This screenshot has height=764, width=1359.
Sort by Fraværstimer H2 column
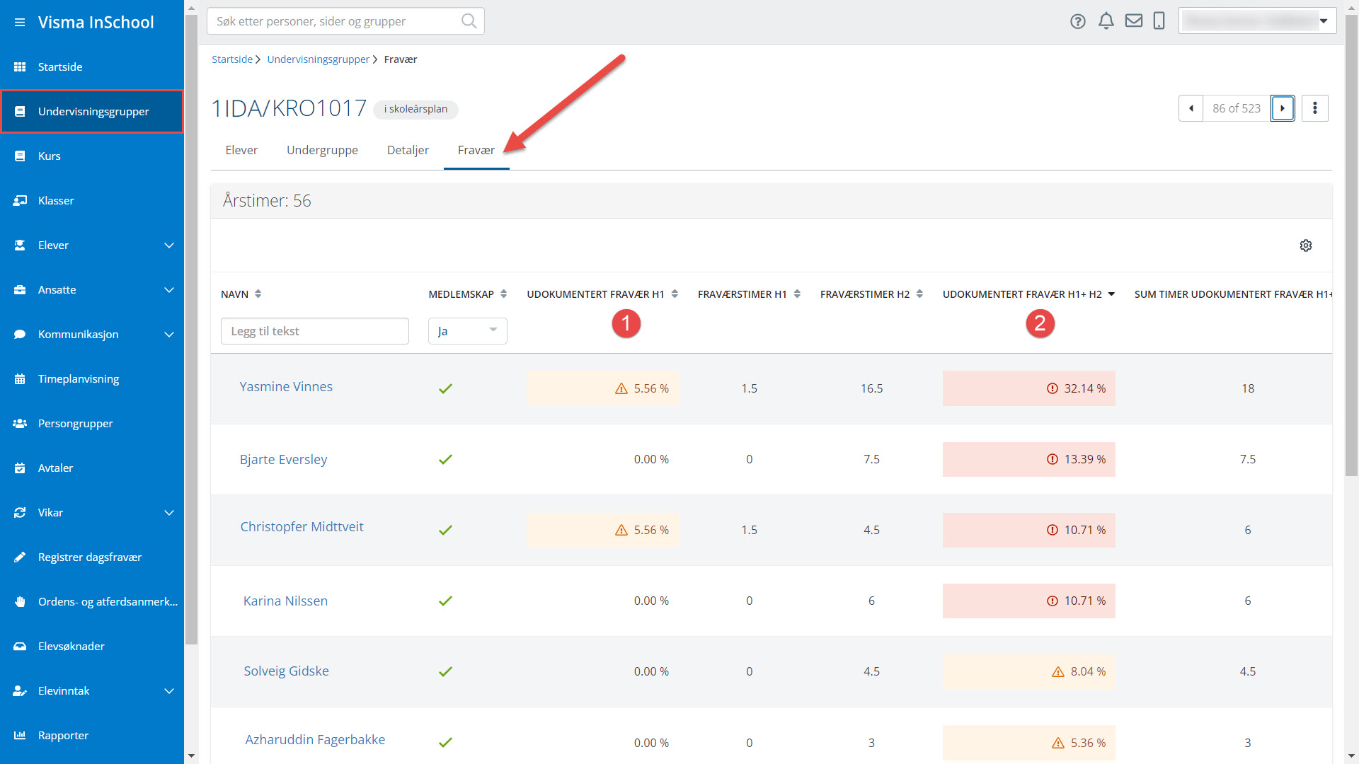871,294
